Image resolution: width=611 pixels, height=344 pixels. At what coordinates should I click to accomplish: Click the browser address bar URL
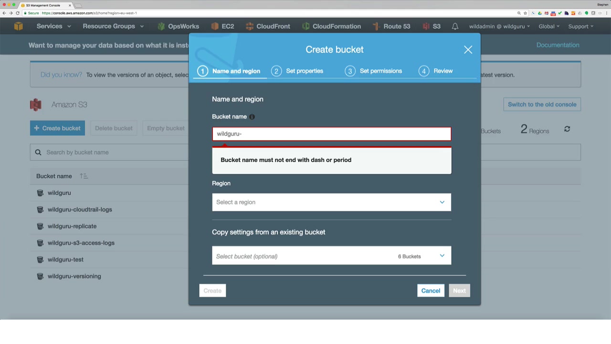[x=89, y=13]
